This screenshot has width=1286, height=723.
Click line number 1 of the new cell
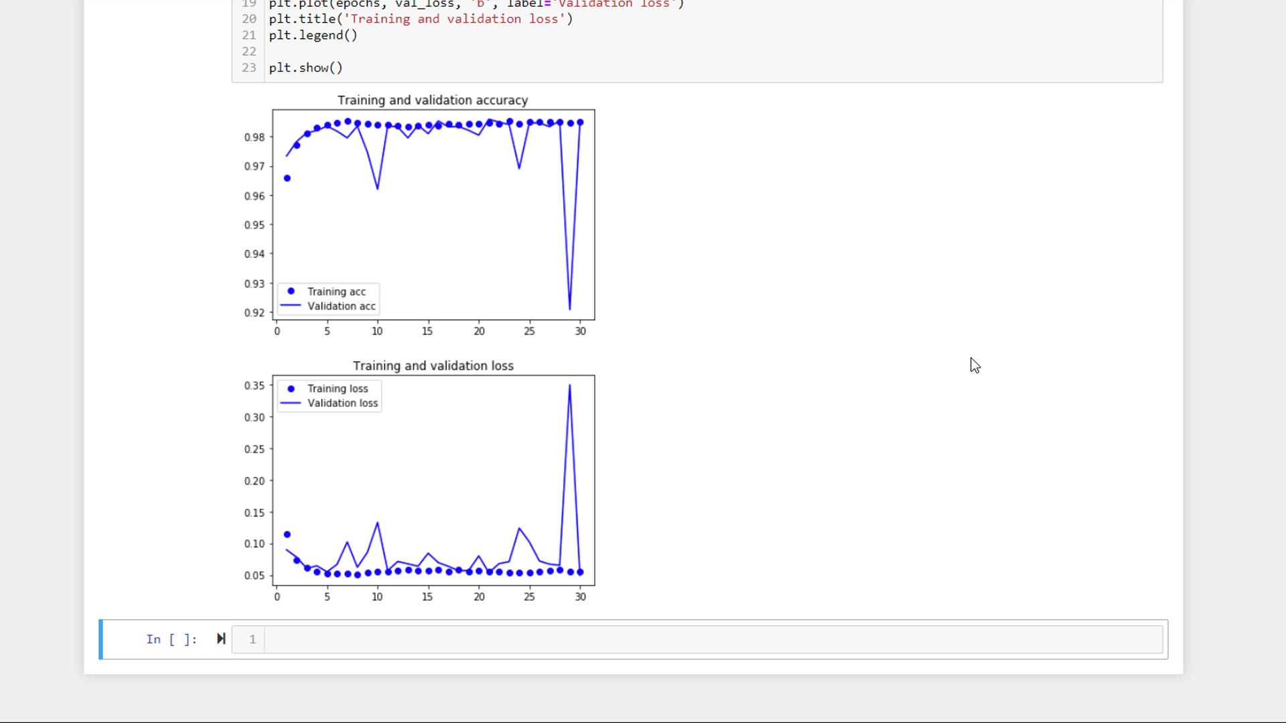pos(252,639)
